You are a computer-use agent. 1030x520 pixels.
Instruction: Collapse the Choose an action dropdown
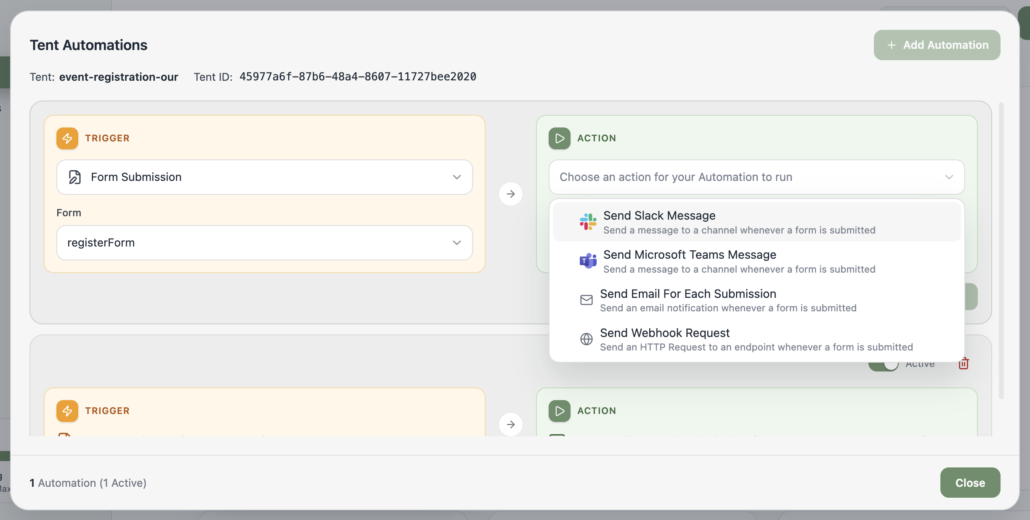pyautogui.click(x=757, y=177)
